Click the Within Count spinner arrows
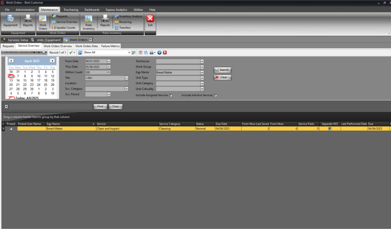The width and height of the screenshot is (391, 229). [109, 72]
